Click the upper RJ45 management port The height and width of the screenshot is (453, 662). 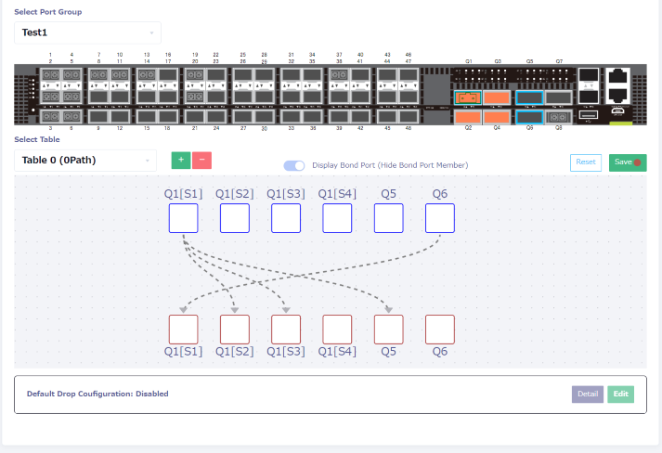(x=617, y=76)
